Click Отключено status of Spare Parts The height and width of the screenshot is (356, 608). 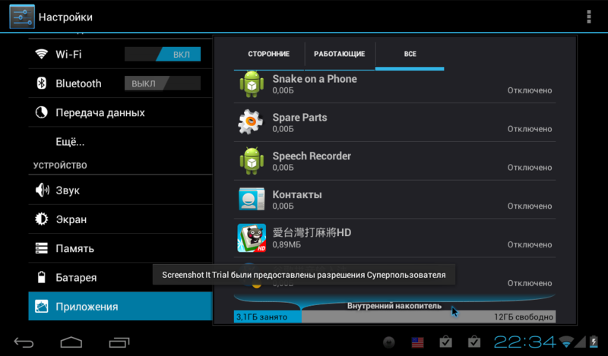pyautogui.click(x=530, y=129)
